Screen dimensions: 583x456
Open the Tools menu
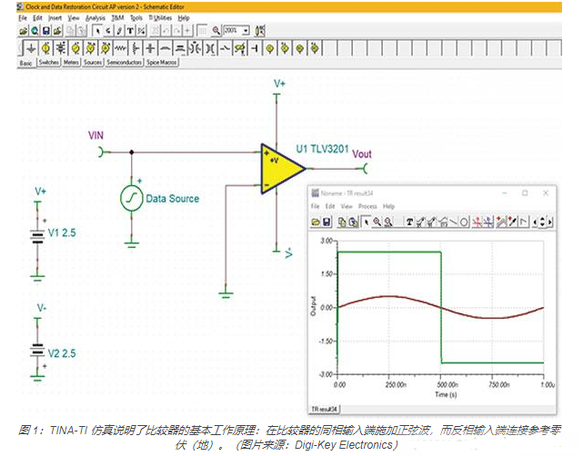tap(136, 18)
